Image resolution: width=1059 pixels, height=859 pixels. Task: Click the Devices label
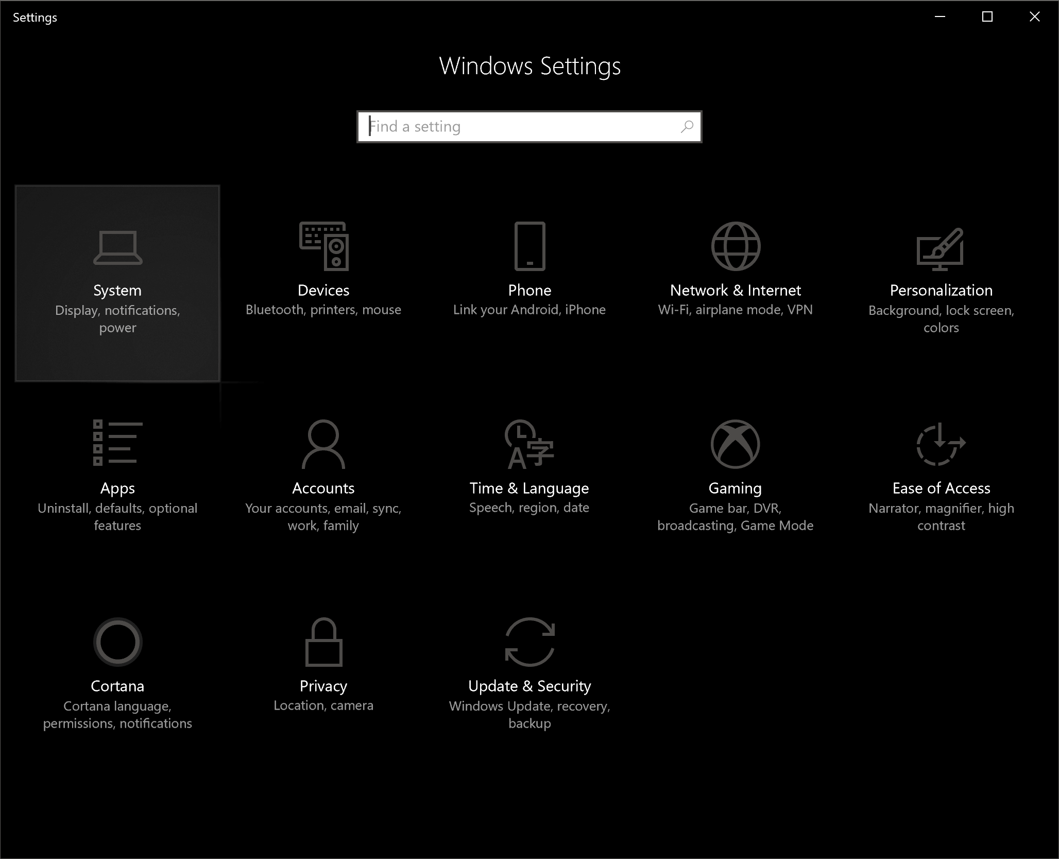click(323, 290)
